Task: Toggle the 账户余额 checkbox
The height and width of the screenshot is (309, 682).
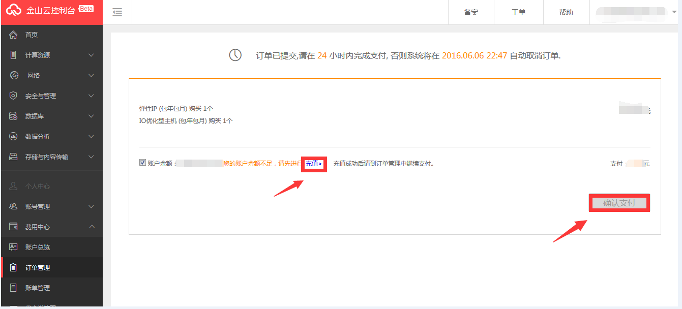Action: pos(142,163)
